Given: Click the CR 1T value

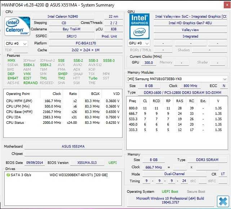Looking at the screenshot, I should tap(223, 174).
